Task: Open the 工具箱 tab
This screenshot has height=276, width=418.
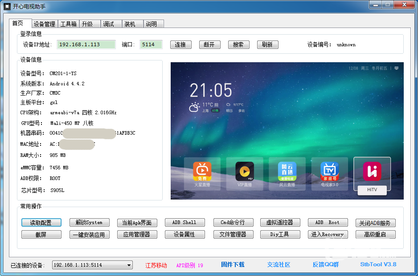Action: [x=69, y=24]
